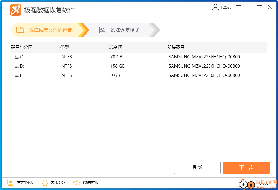
Task: Click the 9 GB size value
Action: [x=115, y=75]
